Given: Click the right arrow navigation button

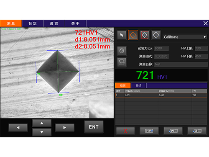Looking at the screenshot, I should click(64, 128).
